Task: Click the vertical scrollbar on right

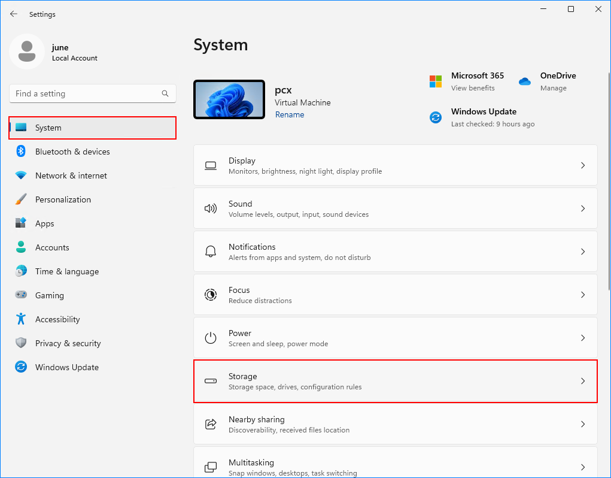Action: pos(609,181)
